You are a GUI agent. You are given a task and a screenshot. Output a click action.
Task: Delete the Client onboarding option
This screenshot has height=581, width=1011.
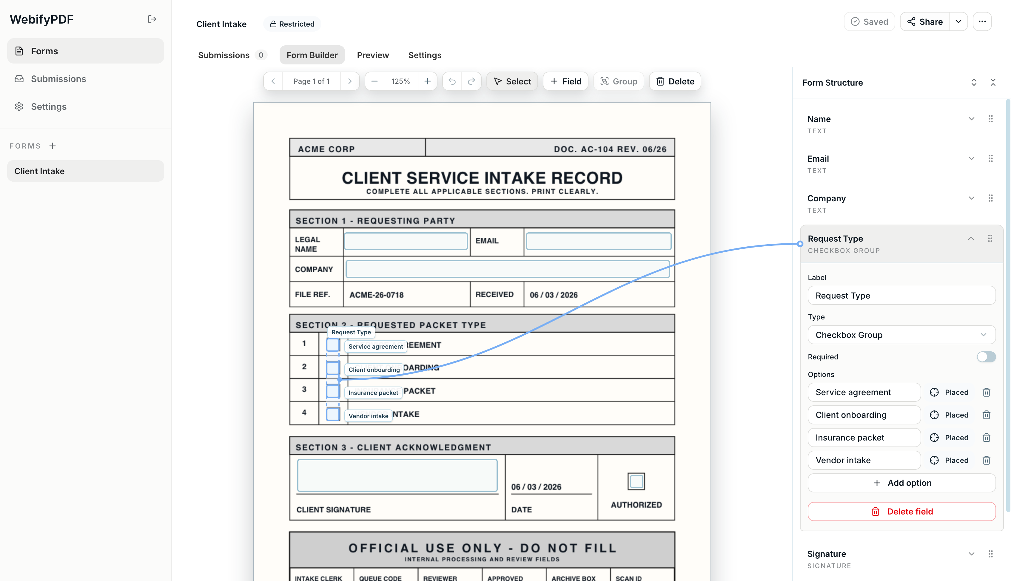986,415
